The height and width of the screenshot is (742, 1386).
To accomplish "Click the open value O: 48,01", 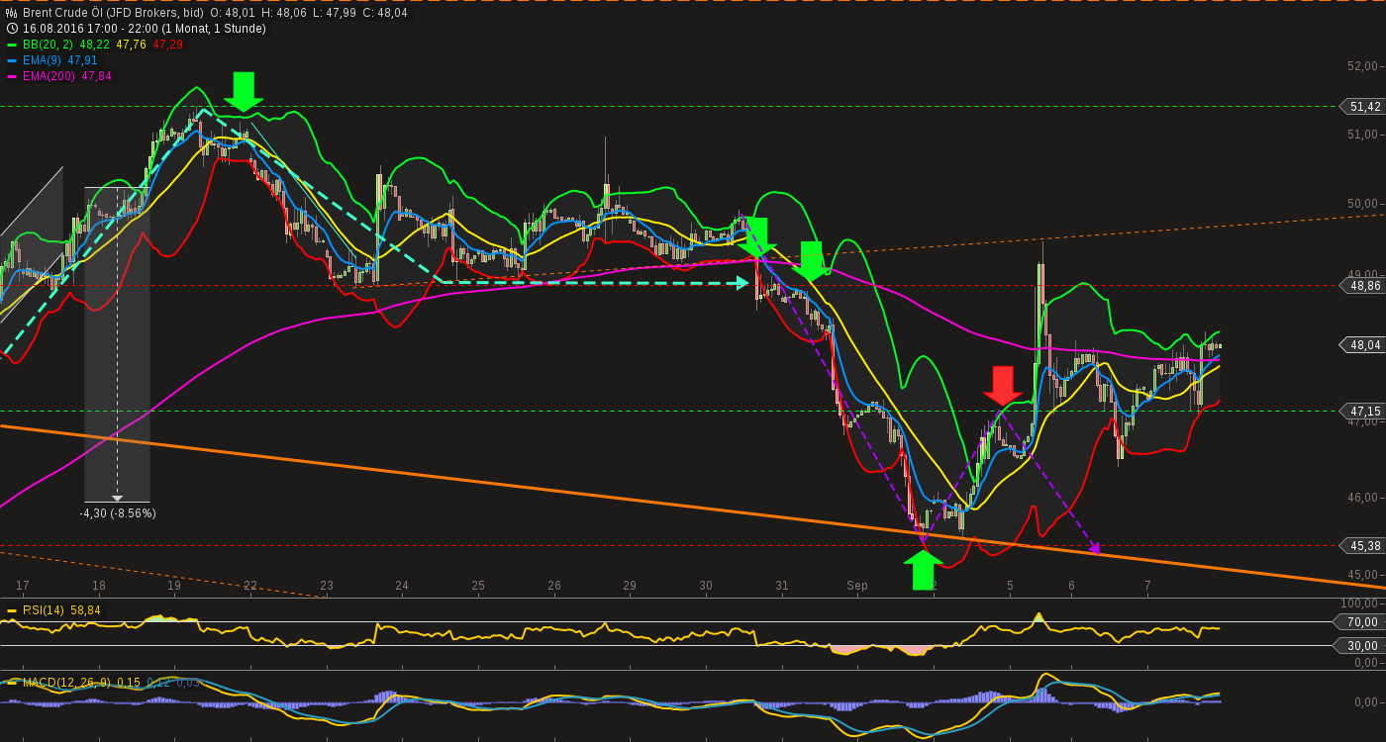I will coord(234,13).
